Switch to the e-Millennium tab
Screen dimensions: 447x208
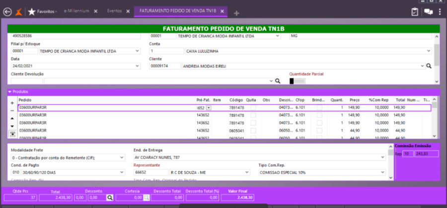[x=77, y=11]
